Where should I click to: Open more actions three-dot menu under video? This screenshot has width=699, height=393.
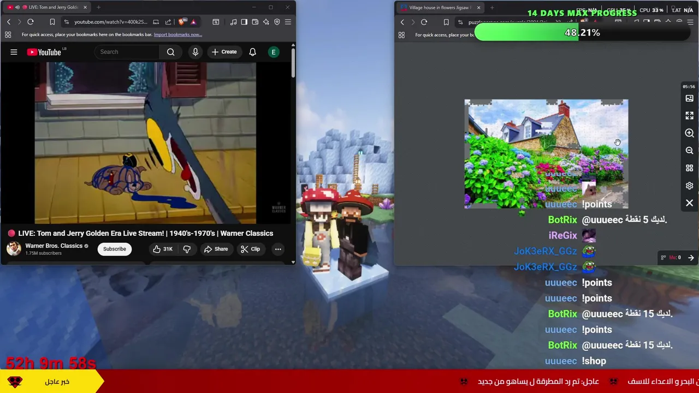(278, 249)
